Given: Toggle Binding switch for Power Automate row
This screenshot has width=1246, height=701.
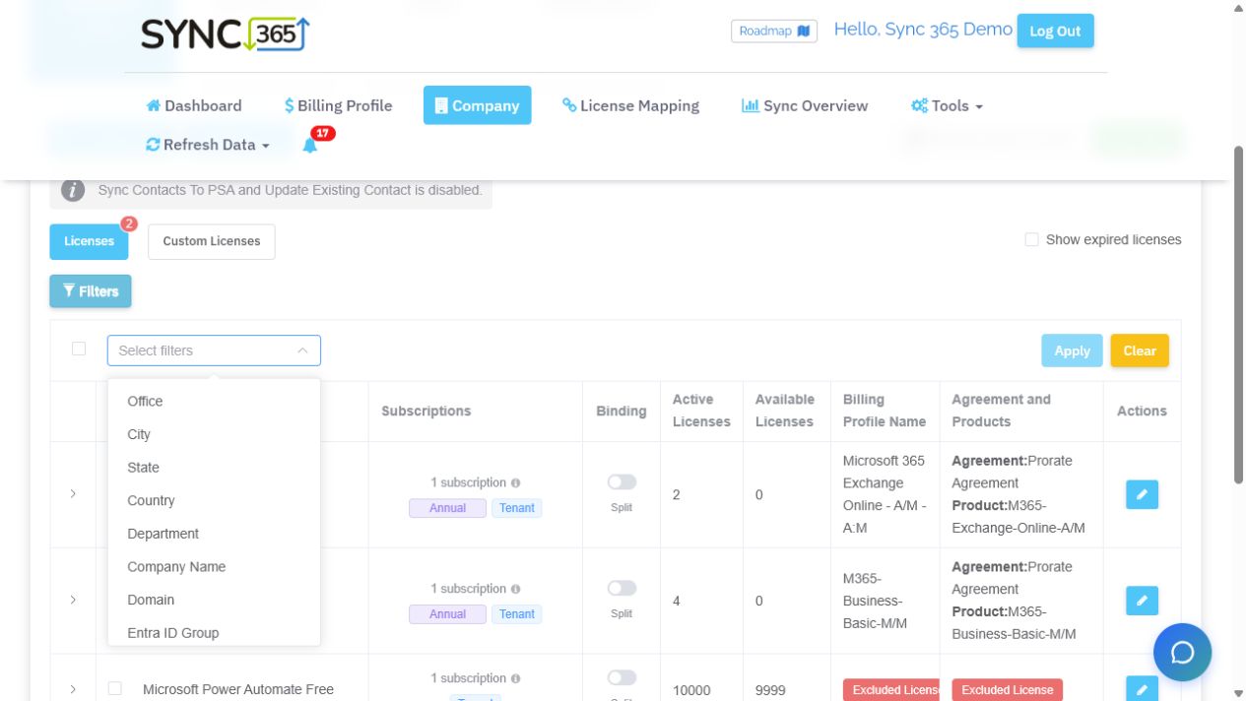Looking at the screenshot, I should click(x=622, y=677).
